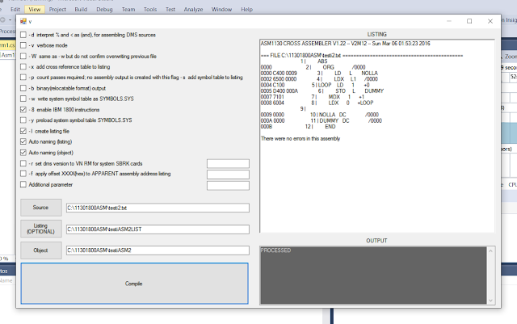This screenshot has width=517, height=324.
Task: Focus the -f offset hex value field
Action: point(228,175)
